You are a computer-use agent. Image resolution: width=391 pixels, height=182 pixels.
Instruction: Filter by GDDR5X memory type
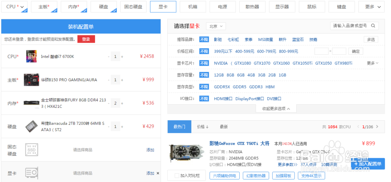click(x=222, y=87)
